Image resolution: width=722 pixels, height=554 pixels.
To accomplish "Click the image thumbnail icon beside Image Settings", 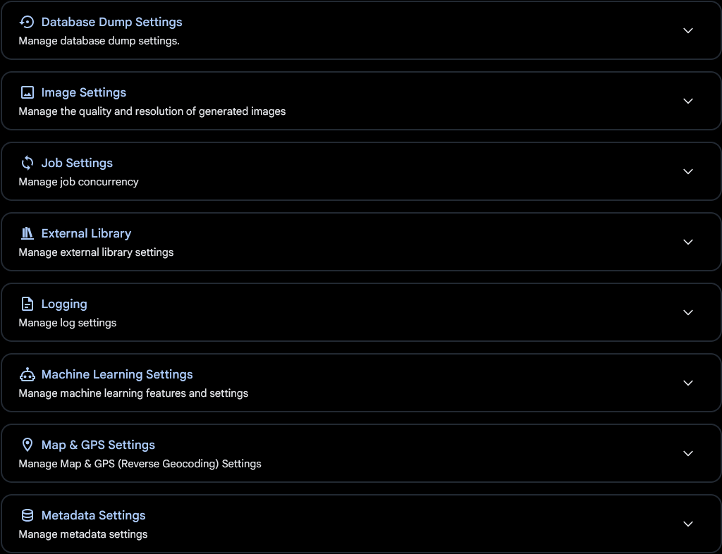I will pyautogui.click(x=27, y=92).
